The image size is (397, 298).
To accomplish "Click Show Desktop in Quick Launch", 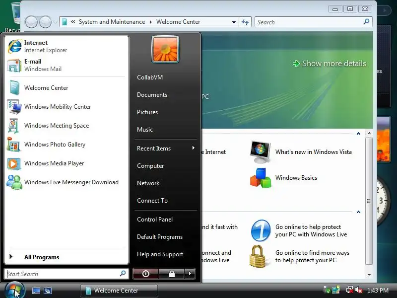I will [x=36, y=291].
